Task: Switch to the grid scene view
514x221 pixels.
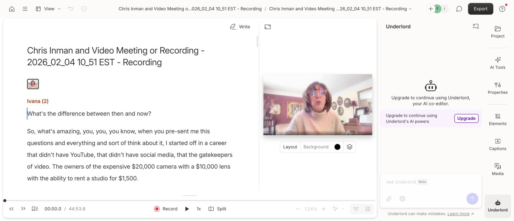Action: (368, 209)
